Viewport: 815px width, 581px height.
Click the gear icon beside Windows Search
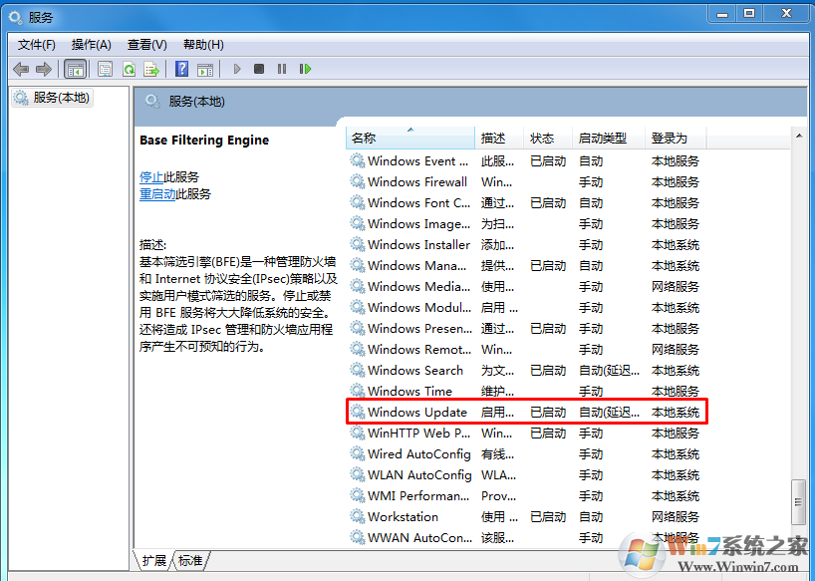tap(357, 370)
